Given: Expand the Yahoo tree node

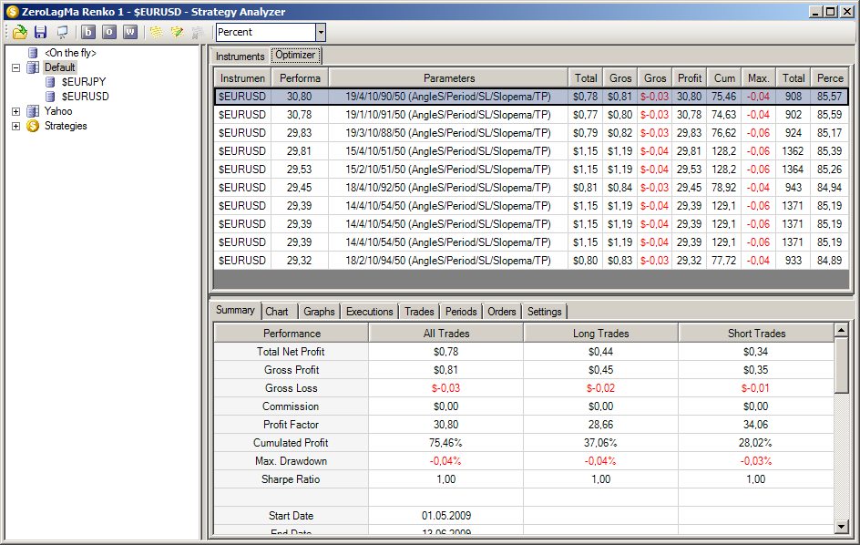Looking at the screenshot, I should pos(15,111).
